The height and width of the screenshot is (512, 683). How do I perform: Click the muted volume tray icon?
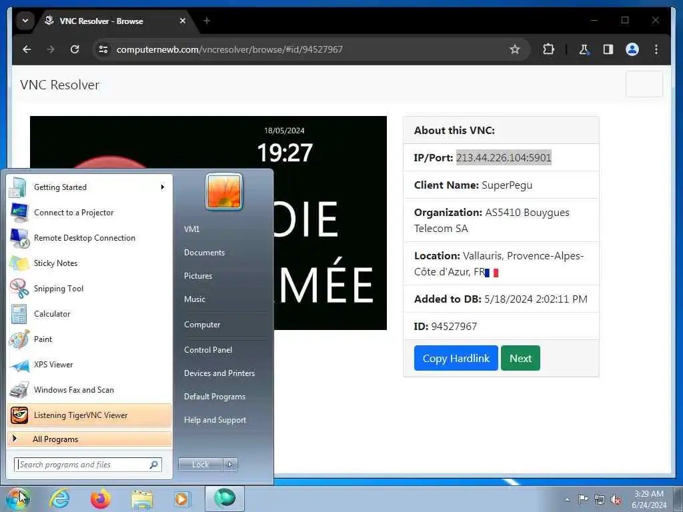tap(616, 500)
